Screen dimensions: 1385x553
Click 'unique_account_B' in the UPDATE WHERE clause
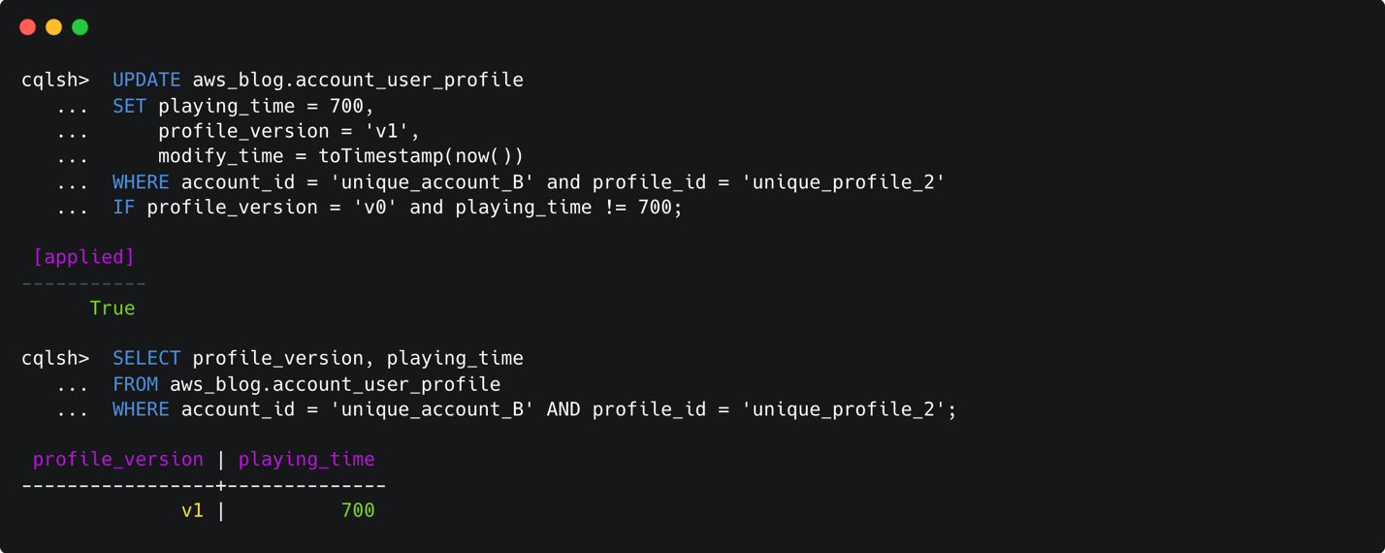(433, 182)
